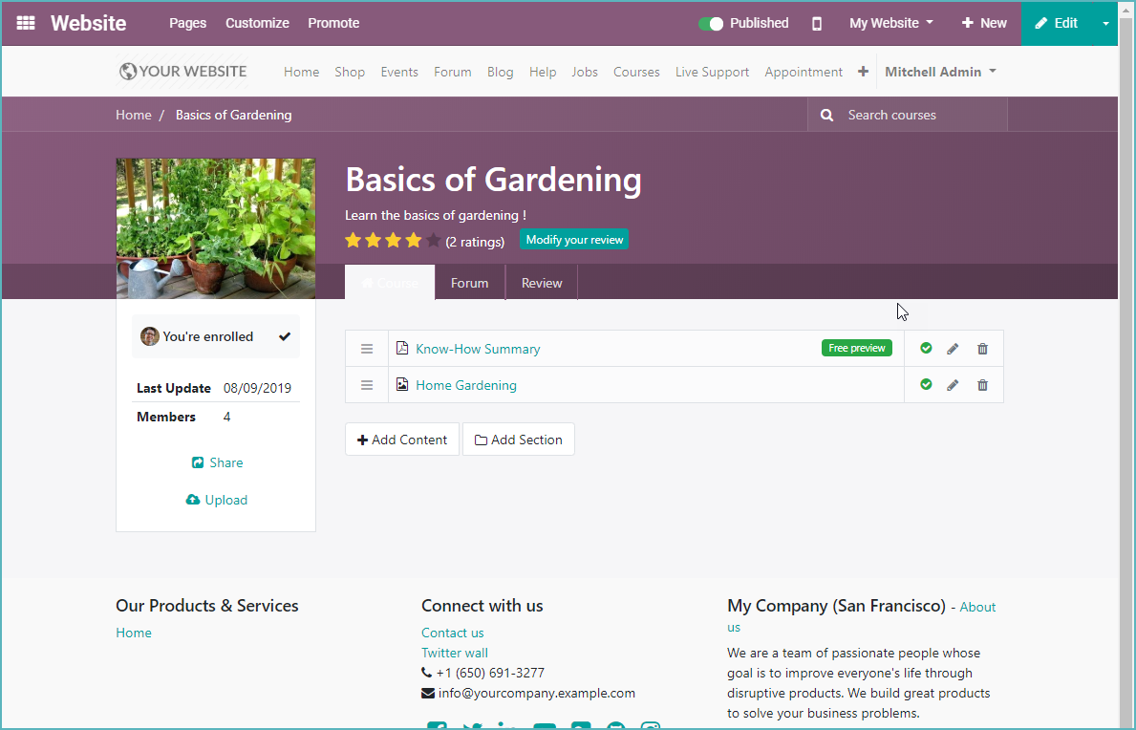Open the Mitchell Admin dropdown
Screen dimensions: 1136x730
point(941,71)
